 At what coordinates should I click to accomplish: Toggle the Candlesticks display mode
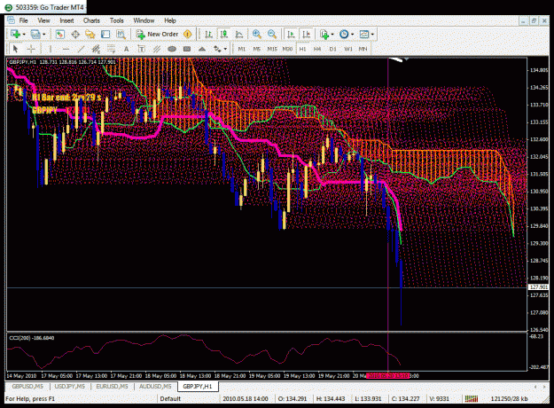[x=223, y=35]
